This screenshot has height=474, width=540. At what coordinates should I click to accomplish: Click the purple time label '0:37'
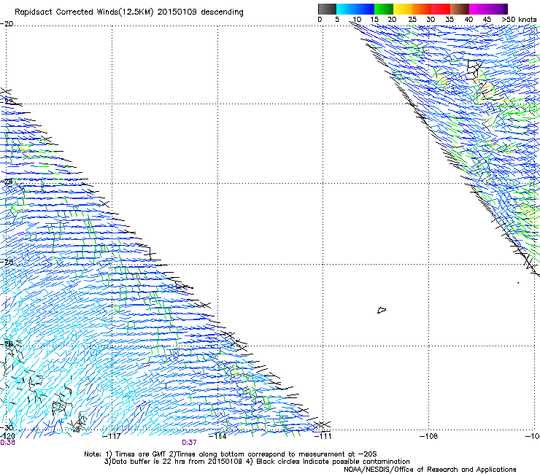(x=189, y=443)
